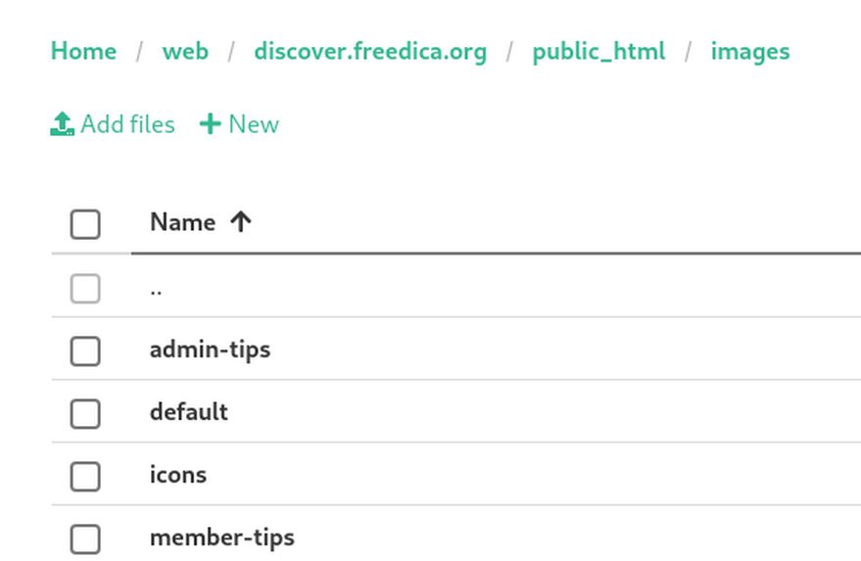Navigate to web breadcrumb folder

[185, 51]
